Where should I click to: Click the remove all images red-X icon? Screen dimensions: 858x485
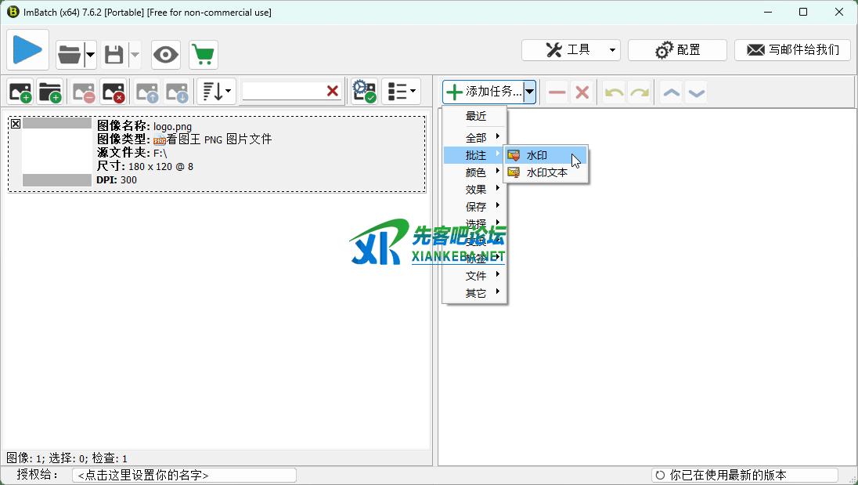[x=114, y=92]
